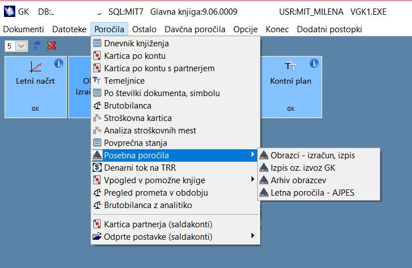Click the Kartica partnerja card icon

[97, 224]
